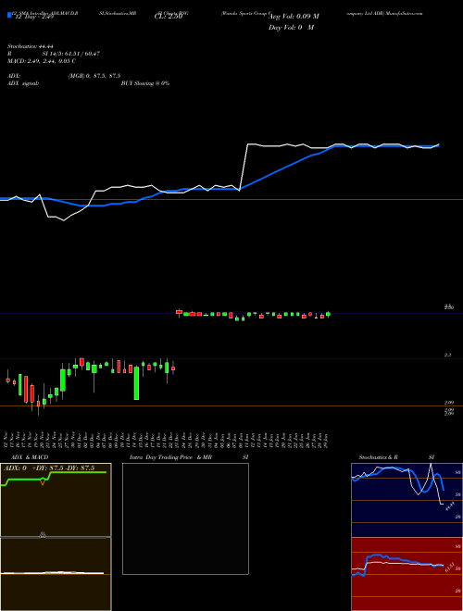Click the MunafaSutra.com watermark link text
Screen dimensions: 463x611
click(406, 13)
